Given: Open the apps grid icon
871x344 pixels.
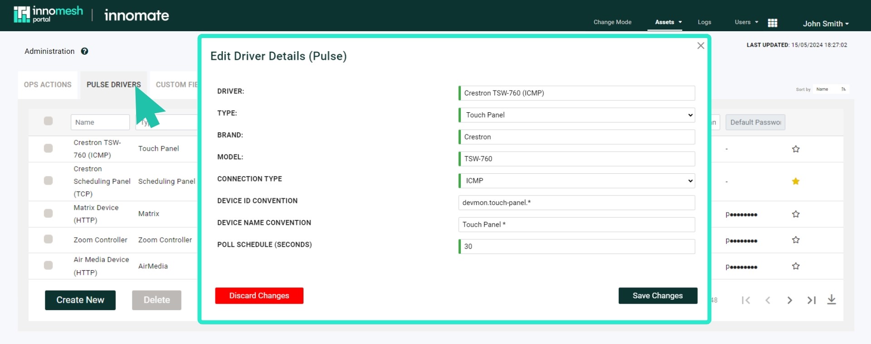Looking at the screenshot, I should tap(773, 23).
